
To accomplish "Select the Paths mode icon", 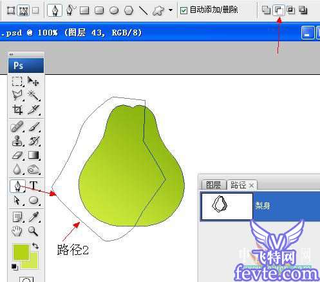I will (24, 10).
